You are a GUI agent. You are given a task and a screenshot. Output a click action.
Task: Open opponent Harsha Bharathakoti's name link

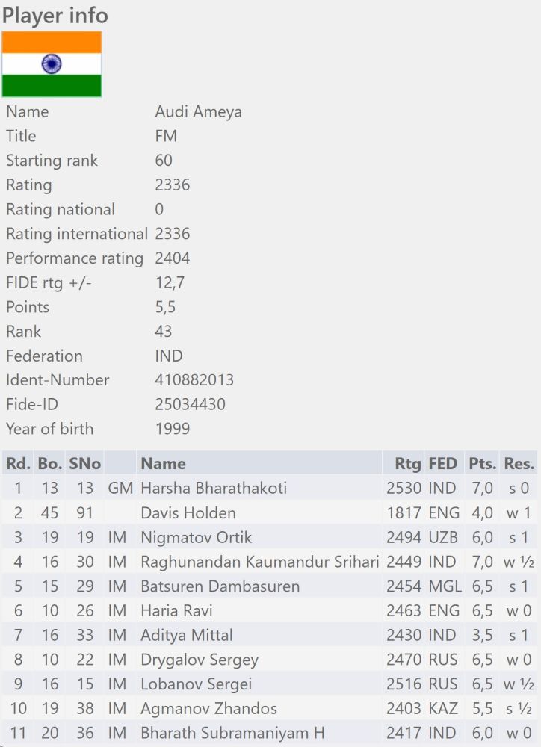pos(214,489)
